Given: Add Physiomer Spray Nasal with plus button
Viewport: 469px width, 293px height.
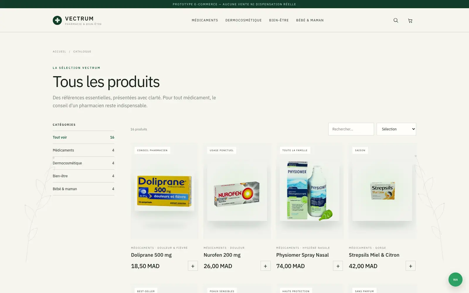Looking at the screenshot, I should (x=338, y=266).
